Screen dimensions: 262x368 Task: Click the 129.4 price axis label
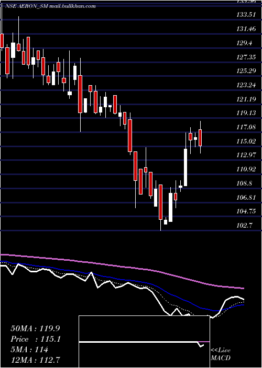click(x=245, y=43)
